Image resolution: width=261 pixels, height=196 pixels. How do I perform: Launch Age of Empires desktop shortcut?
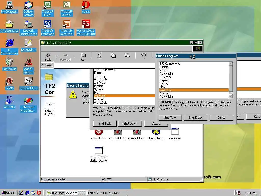point(29,66)
